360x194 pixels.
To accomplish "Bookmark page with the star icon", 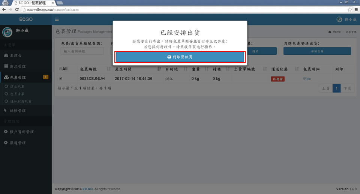I will tap(349, 9).
